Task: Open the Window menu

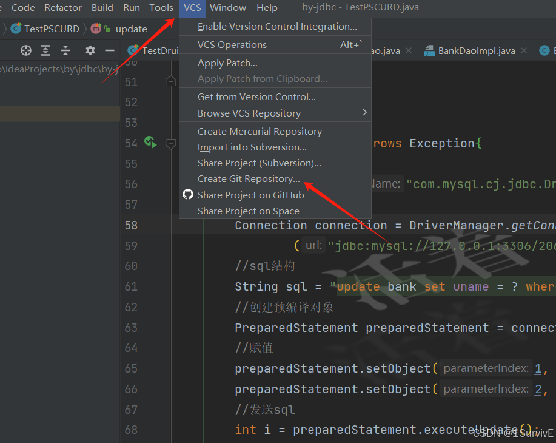Action: click(227, 7)
